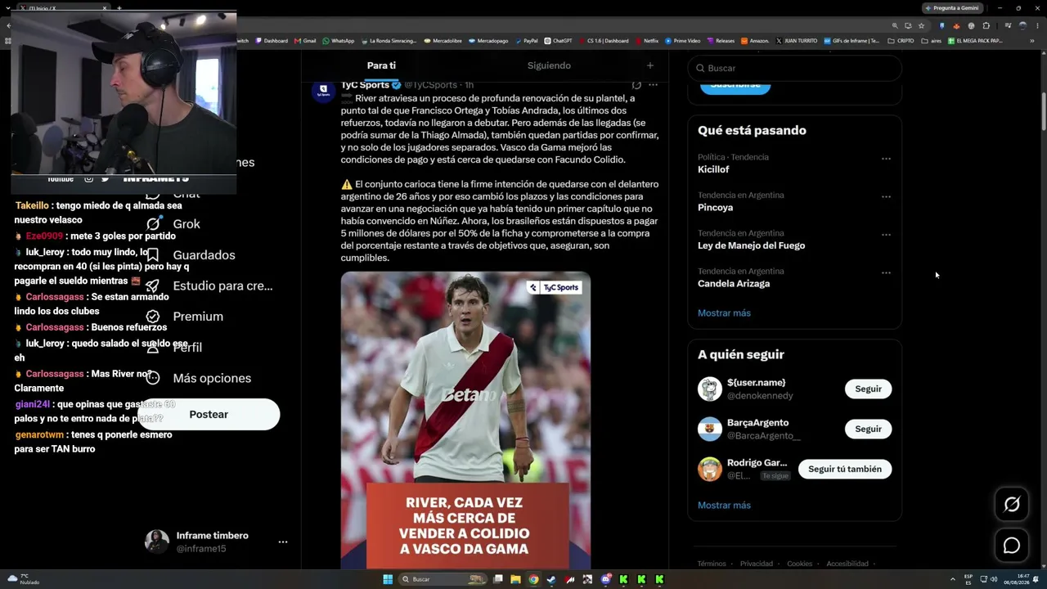Open options for the Pincoya trend
Image resolution: width=1047 pixels, height=589 pixels.
(x=886, y=197)
